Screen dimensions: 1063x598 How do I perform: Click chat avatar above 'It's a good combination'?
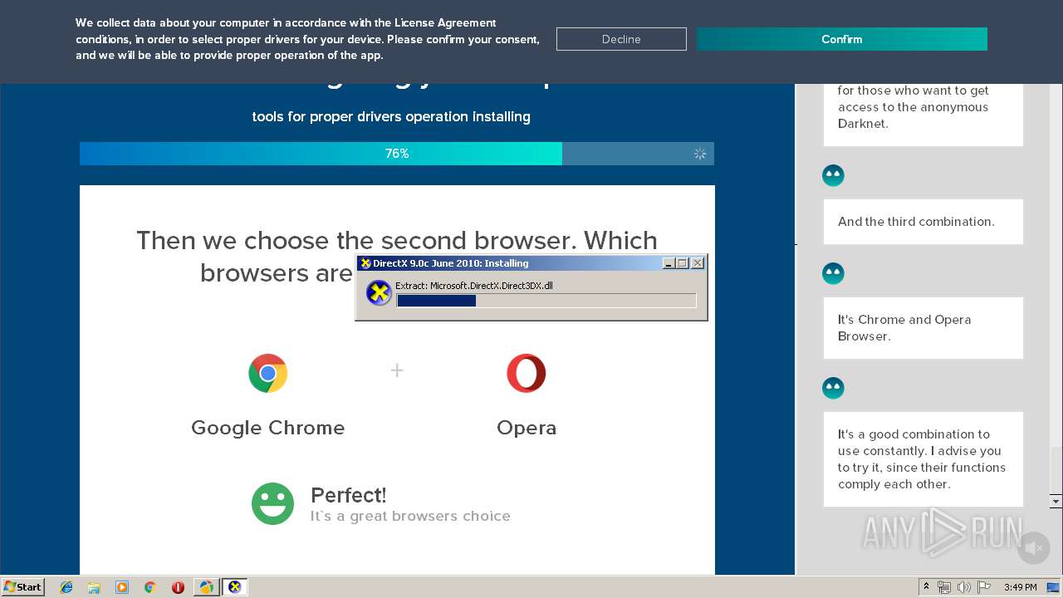(833, 388)
